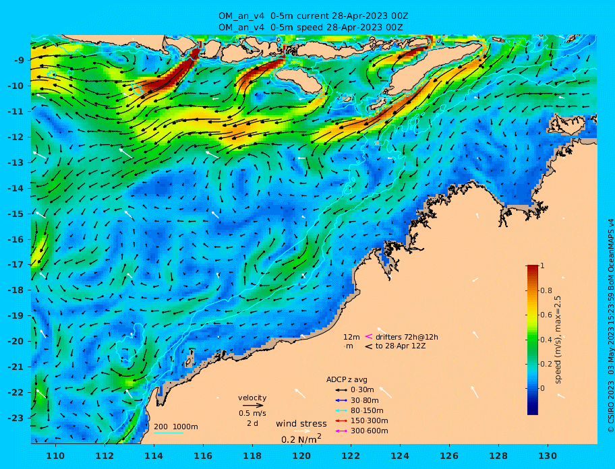Click the 'speed (m/s), max=2.5' colorbar label
Viewport: 615px width, 469px height.
[558, 340]
